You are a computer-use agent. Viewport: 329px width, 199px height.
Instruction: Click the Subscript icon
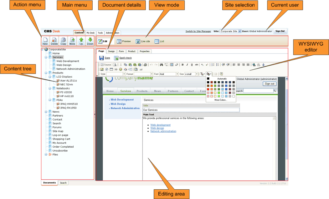tap(202, 65)
